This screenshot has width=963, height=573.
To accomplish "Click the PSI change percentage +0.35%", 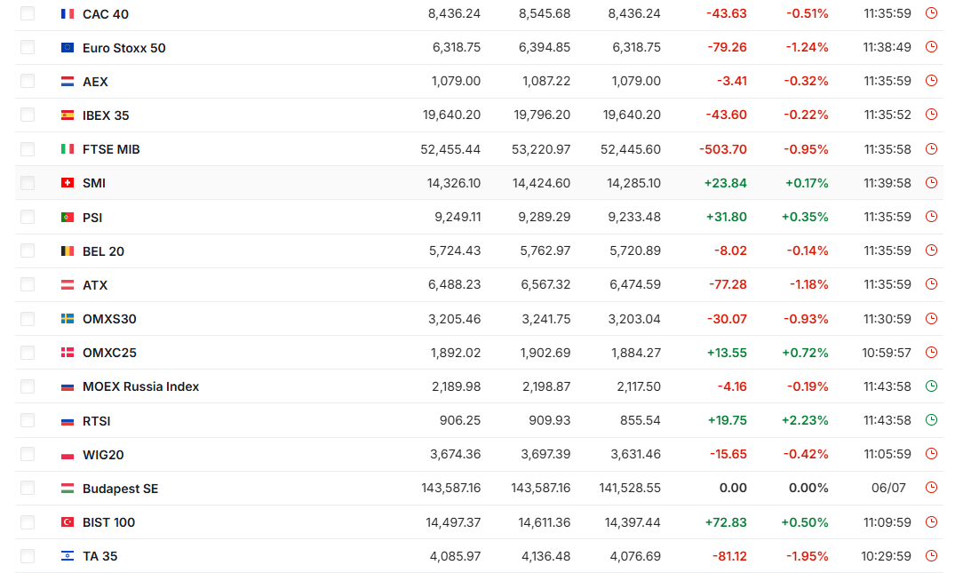I will [x=805, y=217].
